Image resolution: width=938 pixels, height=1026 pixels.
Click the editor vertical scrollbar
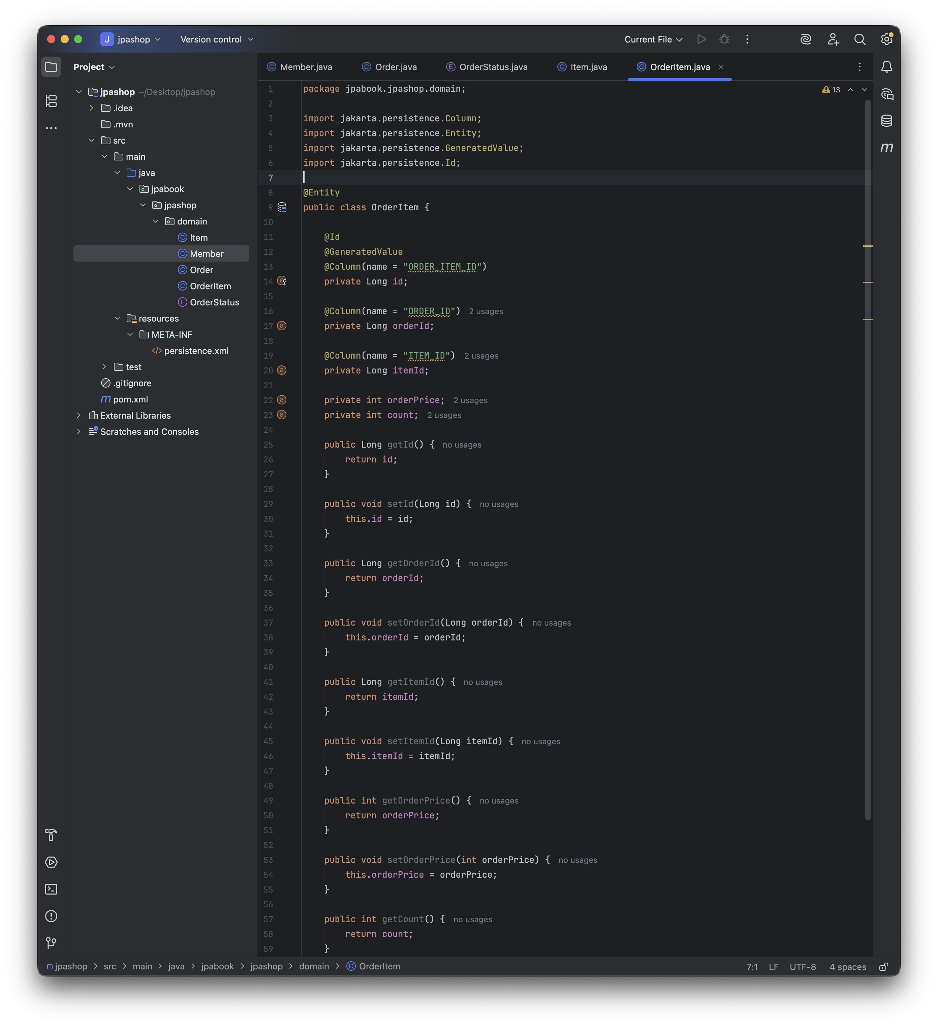pos(867,458)
